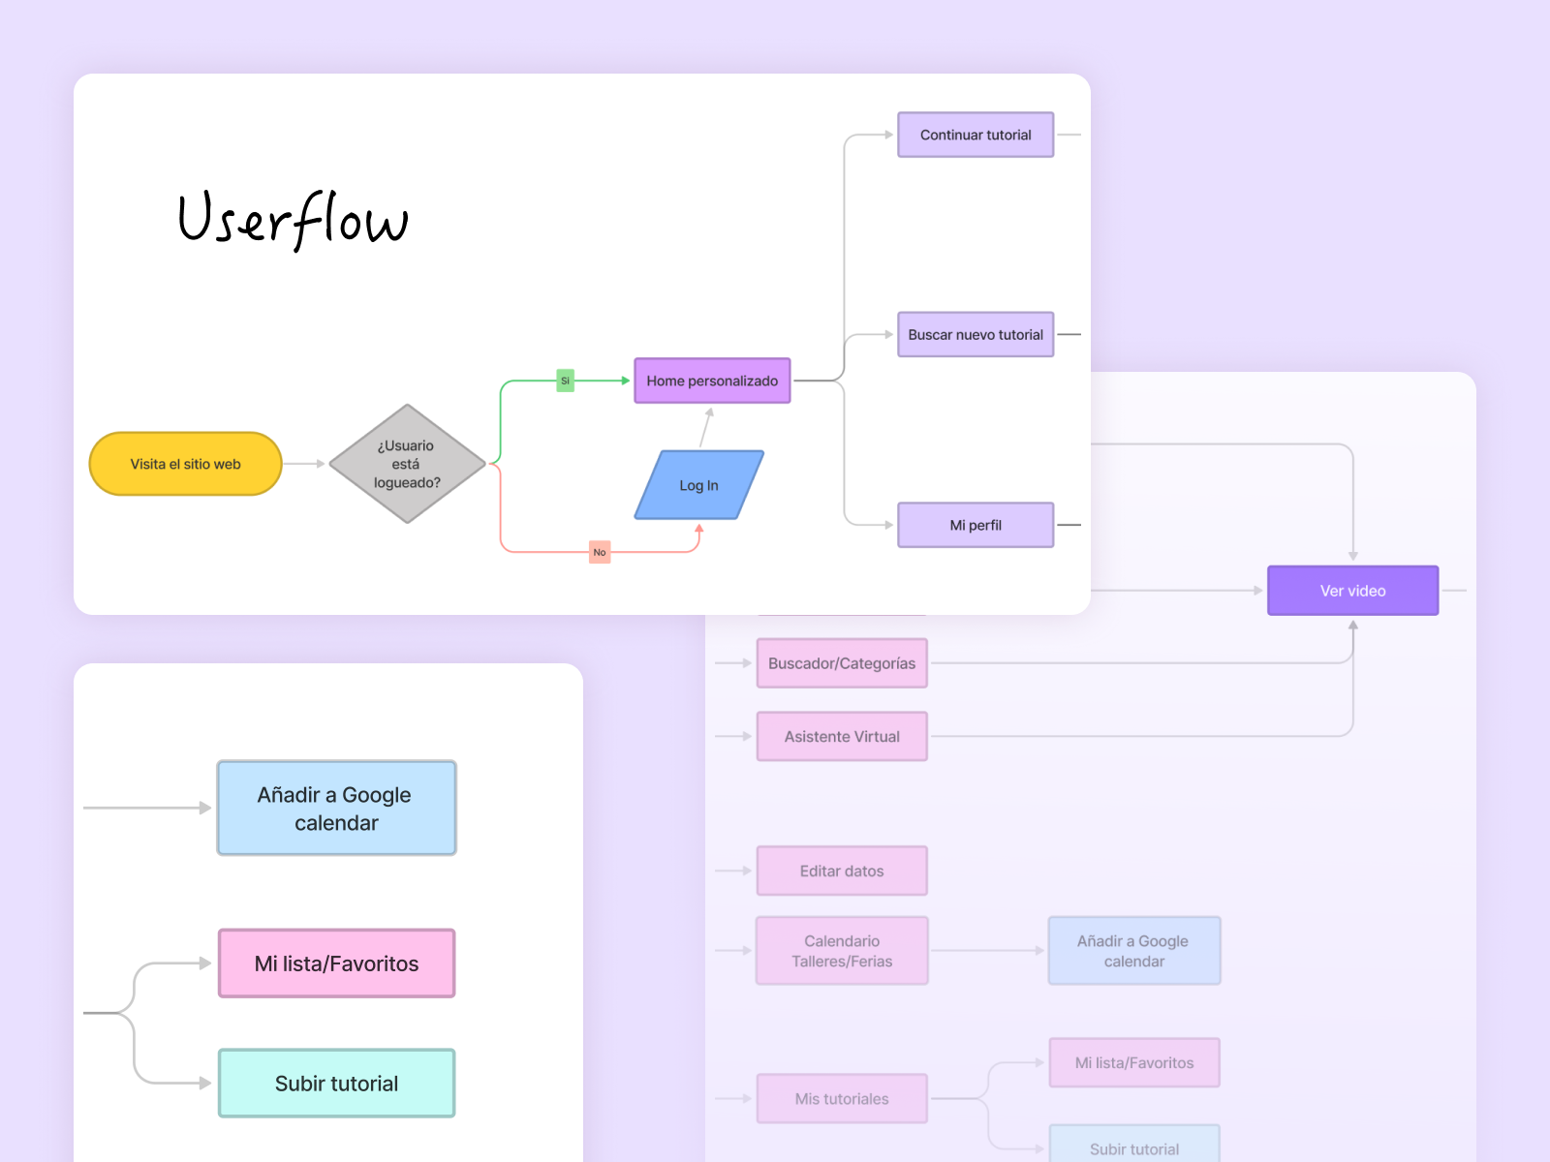Click the handwritten 'Userflow' title
This screenshot has height=1162, width=1550.
(293, 220)
